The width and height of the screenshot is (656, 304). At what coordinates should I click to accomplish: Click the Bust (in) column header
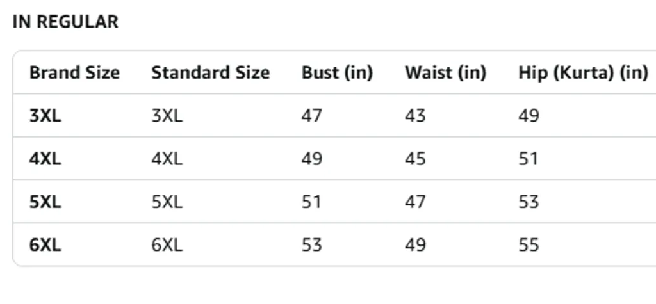[x=337, y=73]
